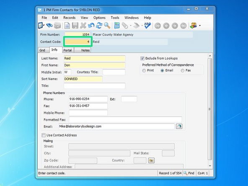
Task: Click the edit record pencil icon
Action: tap(41, 26)
